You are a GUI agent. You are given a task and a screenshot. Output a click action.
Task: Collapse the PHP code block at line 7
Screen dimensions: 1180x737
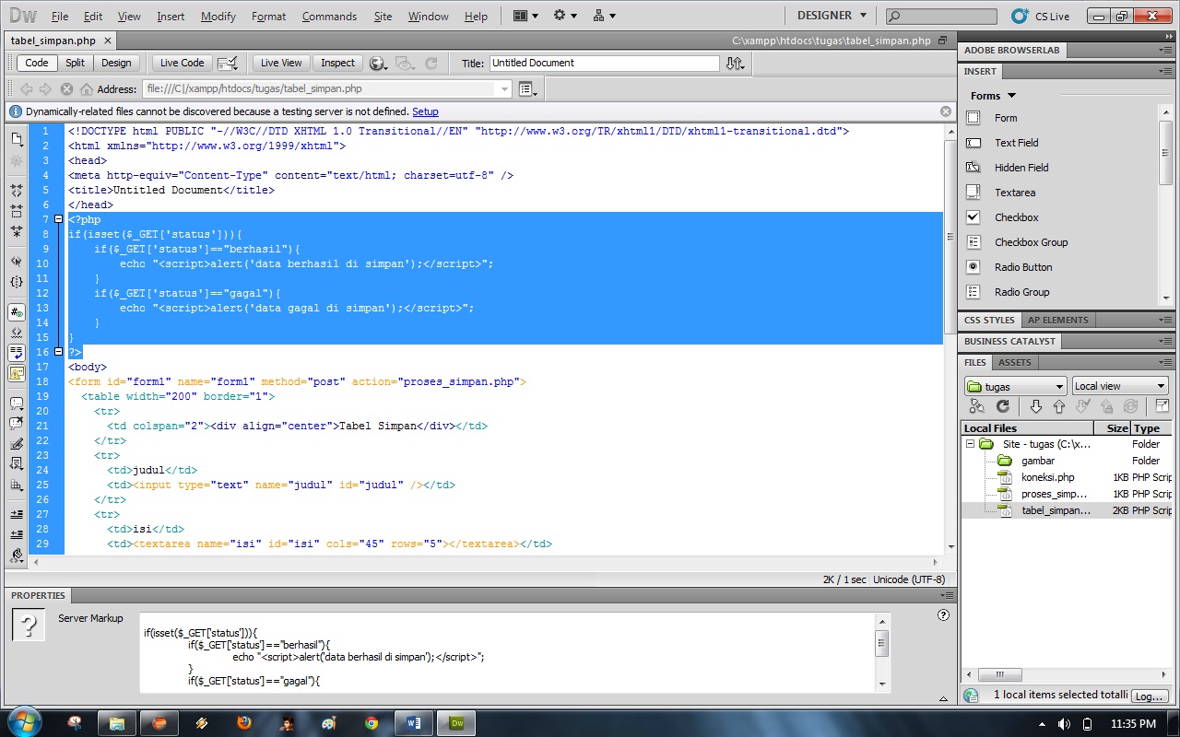pos(58,219)
